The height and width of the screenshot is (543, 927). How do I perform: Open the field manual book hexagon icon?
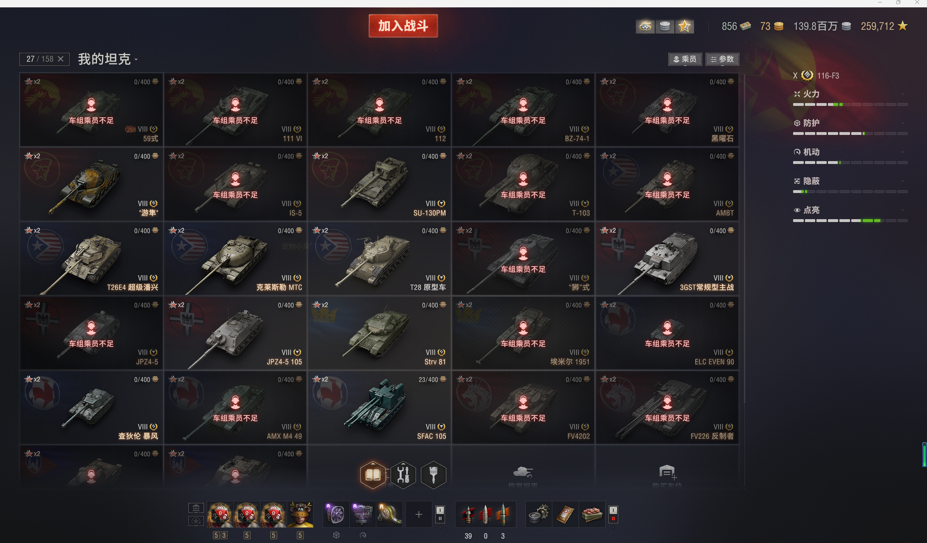coord(373,475)
